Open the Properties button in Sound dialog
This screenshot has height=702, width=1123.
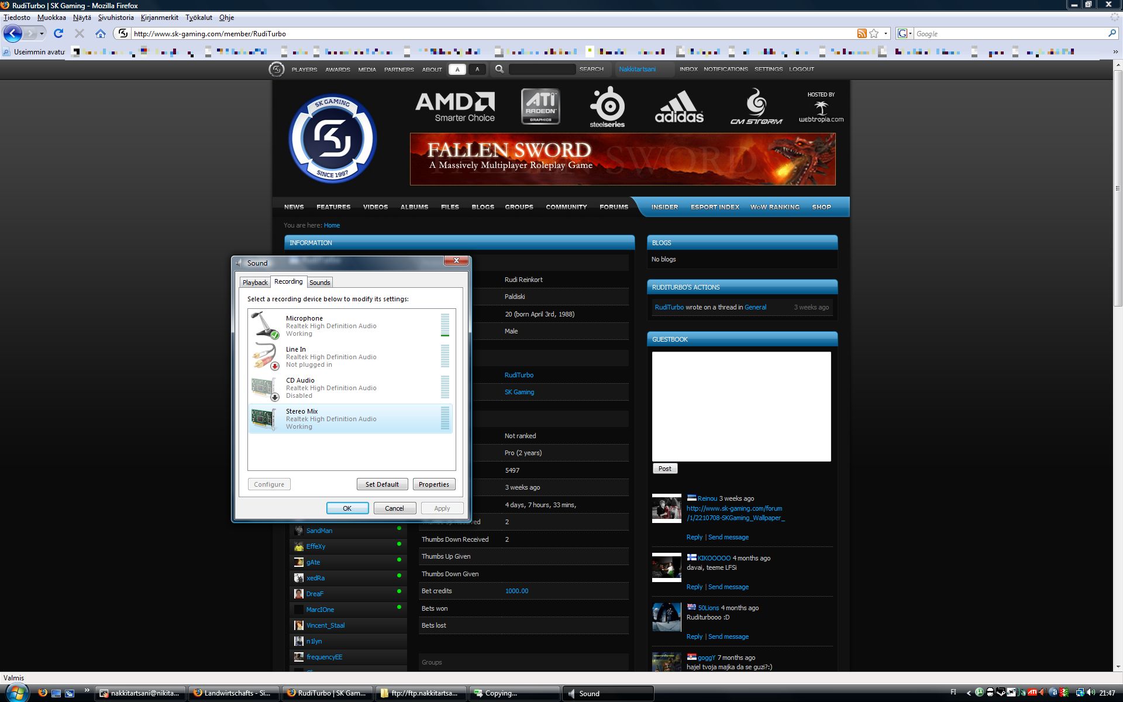(433, 484)
